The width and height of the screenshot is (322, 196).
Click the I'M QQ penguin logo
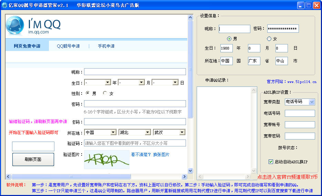(15, 25)
